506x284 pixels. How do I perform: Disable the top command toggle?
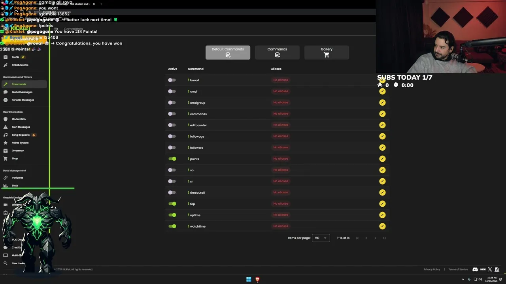(x=172, y=204)
